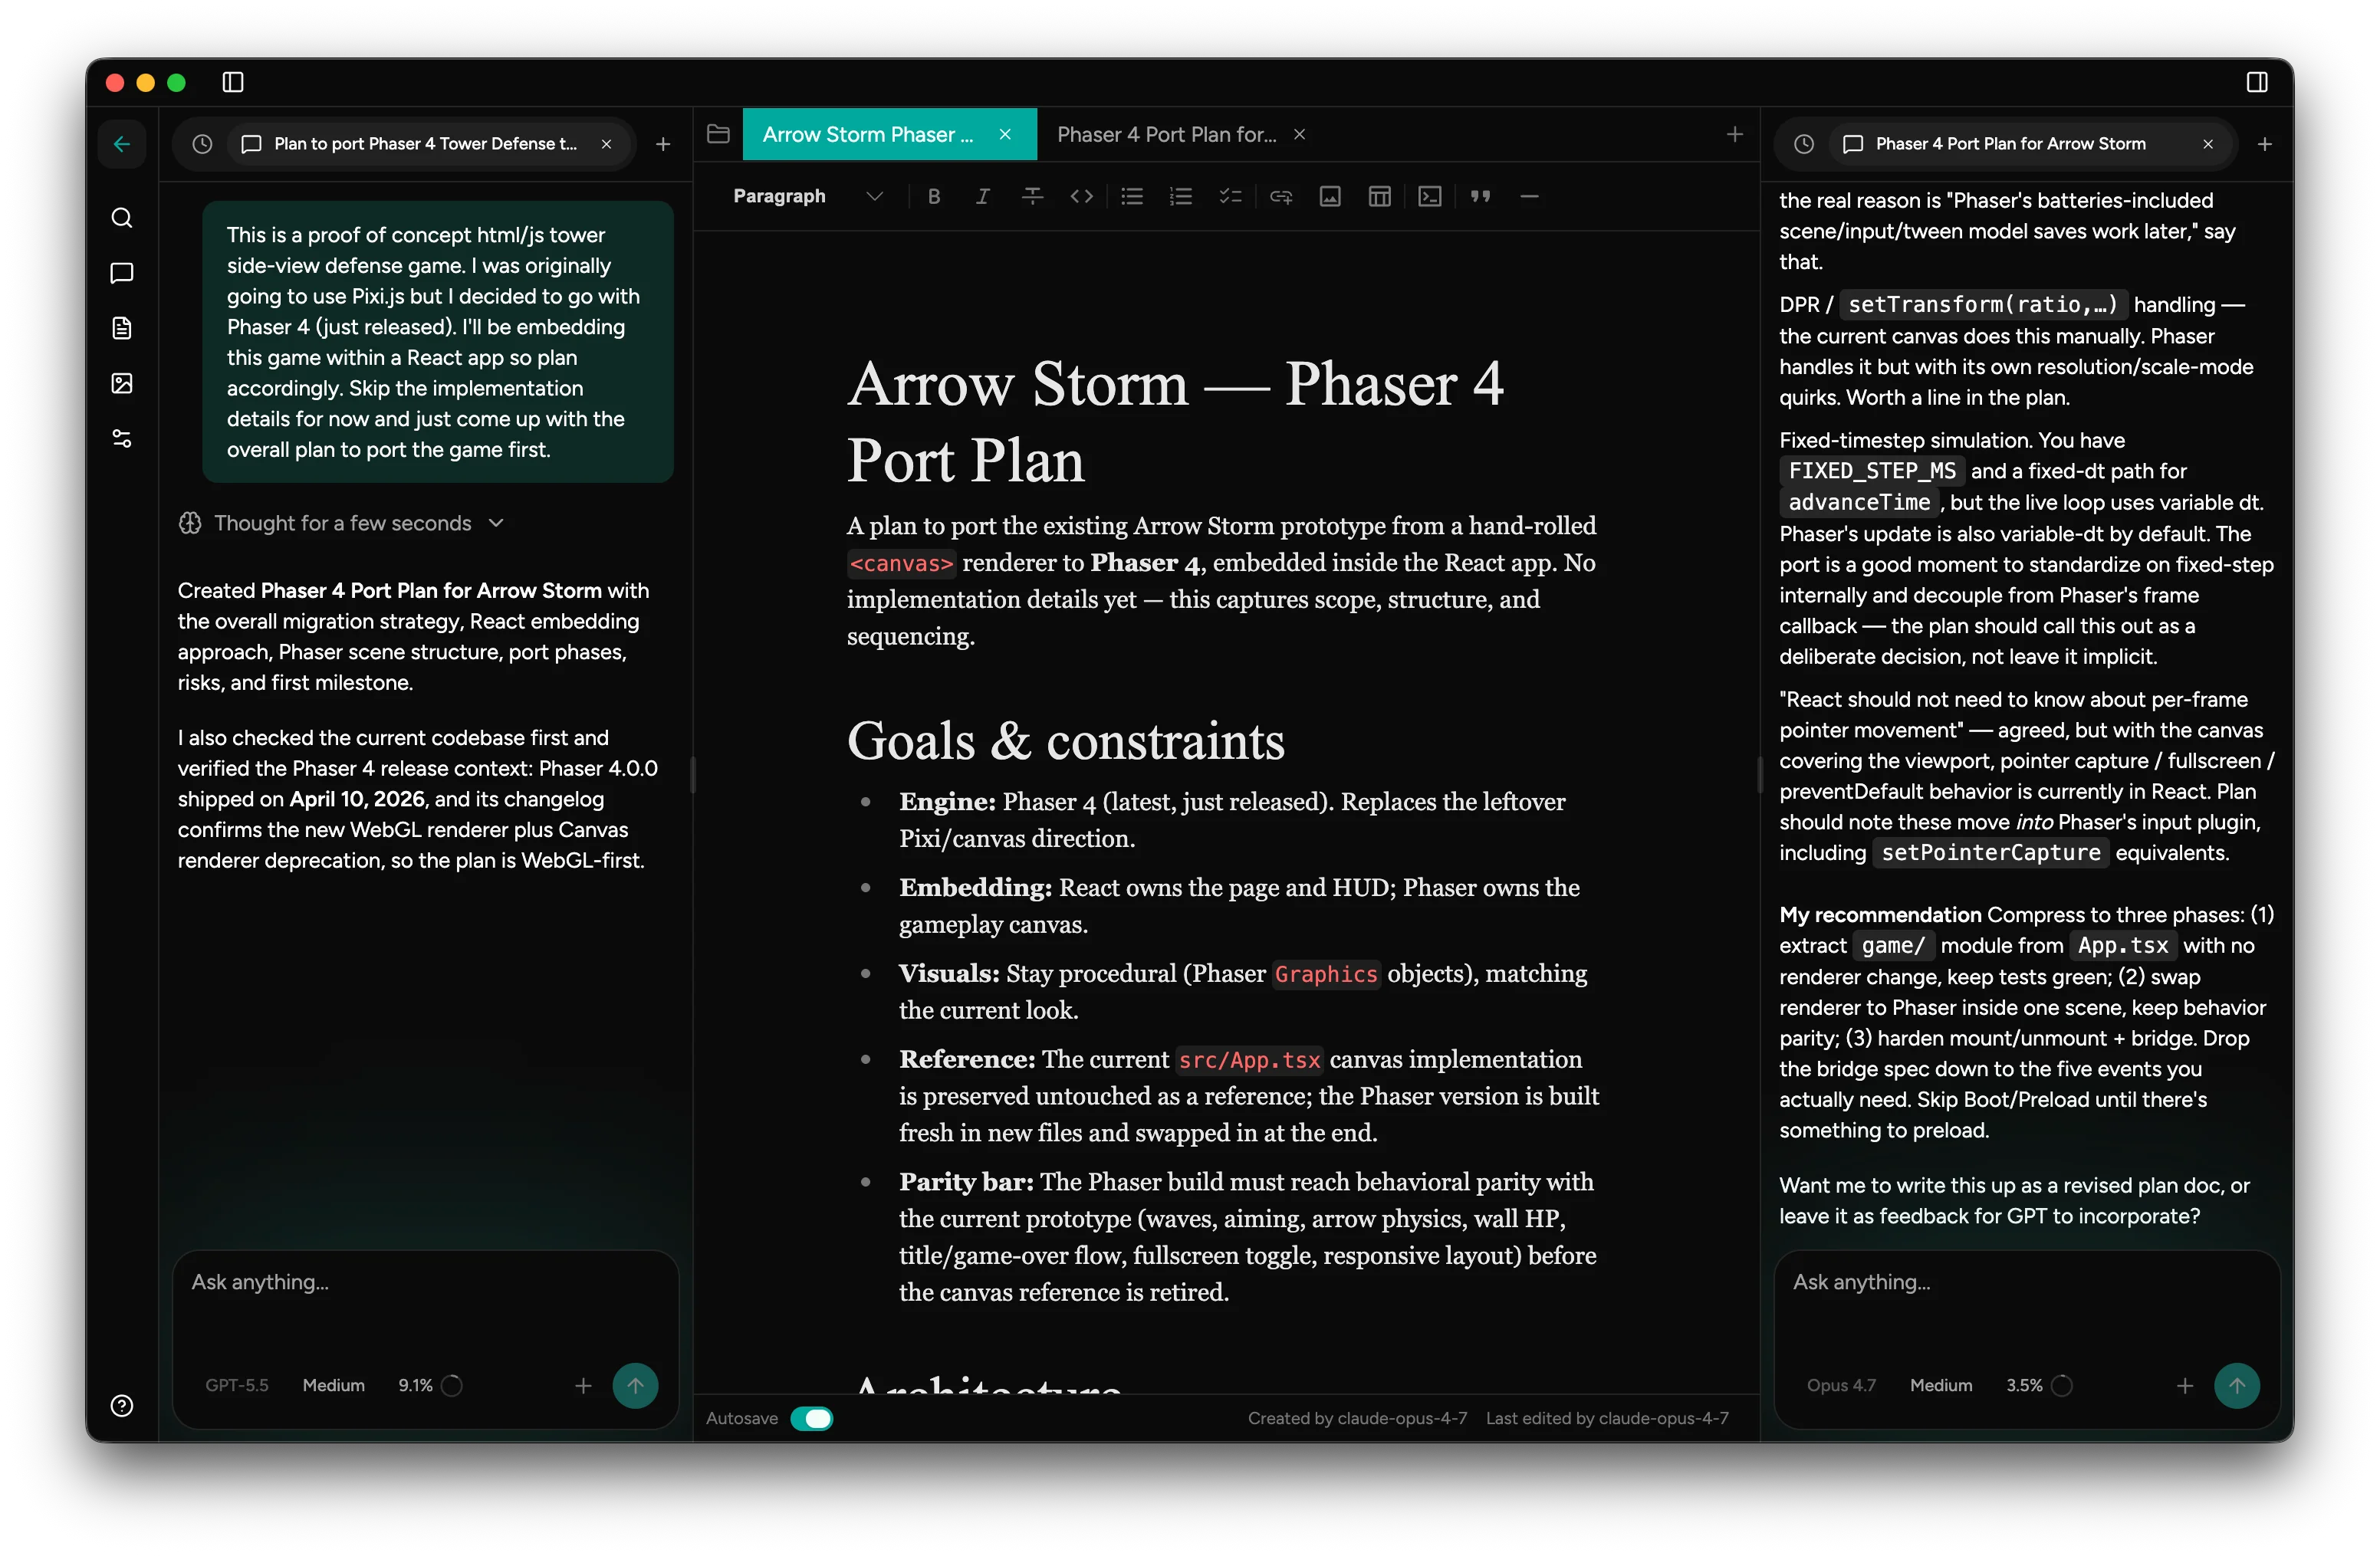Image resolution: width=2380 pixels, height=1556 pixels.
Task: Click 3.5% context usage indicator
Action: click(x=2039, y=1385)
